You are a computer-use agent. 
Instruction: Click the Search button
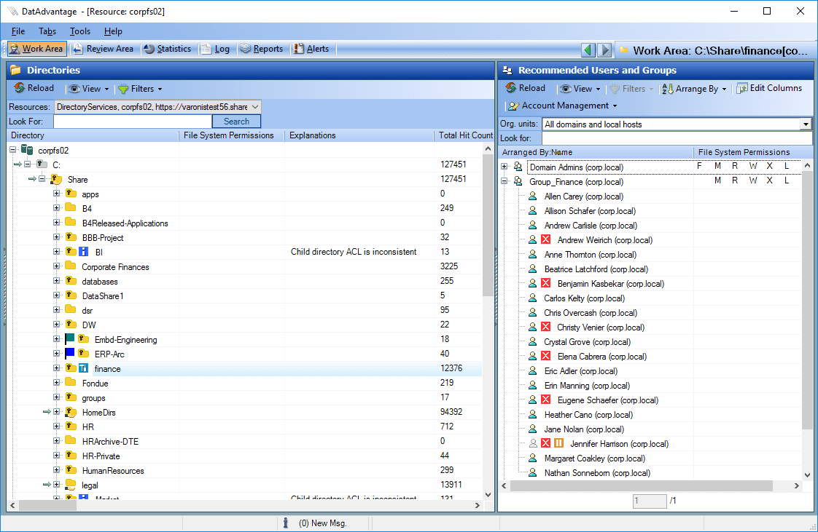(x=236, y=122)
